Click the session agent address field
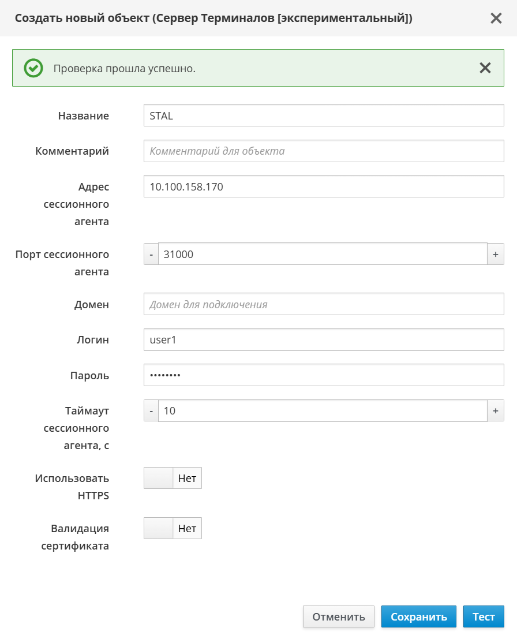 323,186
